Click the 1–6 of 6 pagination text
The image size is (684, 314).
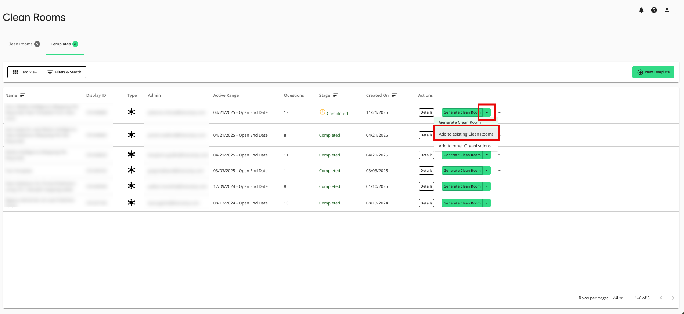pos(642,298)
